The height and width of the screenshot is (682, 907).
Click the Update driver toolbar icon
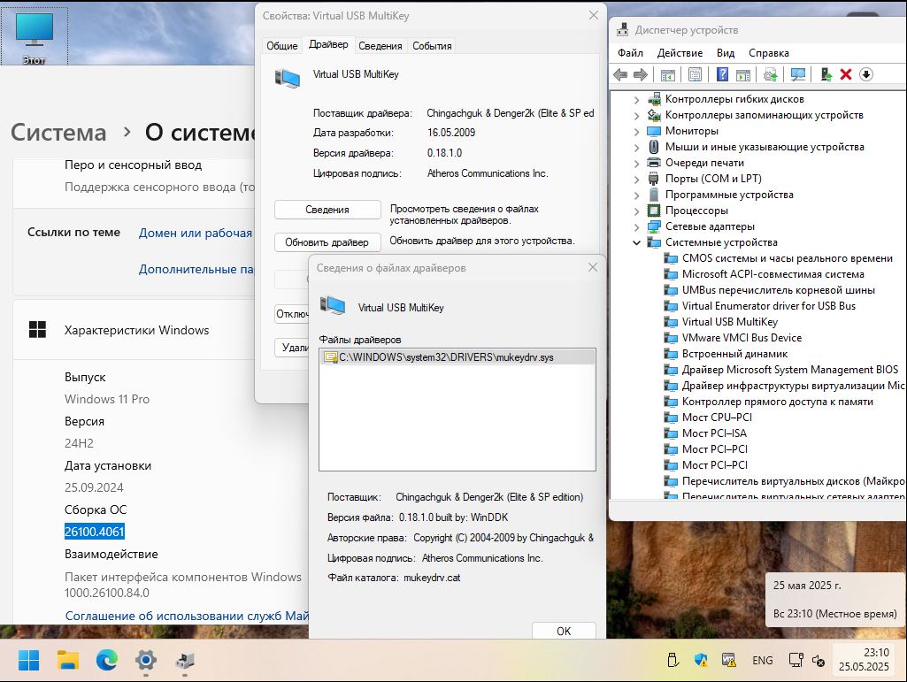tap(771, 74)
